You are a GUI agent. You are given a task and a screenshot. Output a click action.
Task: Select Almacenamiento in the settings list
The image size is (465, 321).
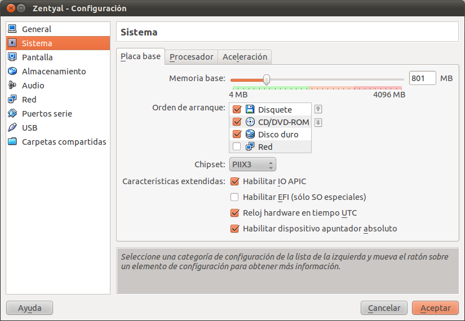point(58,71)
